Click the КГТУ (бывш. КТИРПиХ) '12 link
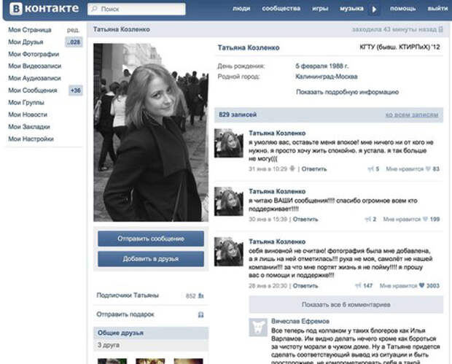 click(400, 47)
